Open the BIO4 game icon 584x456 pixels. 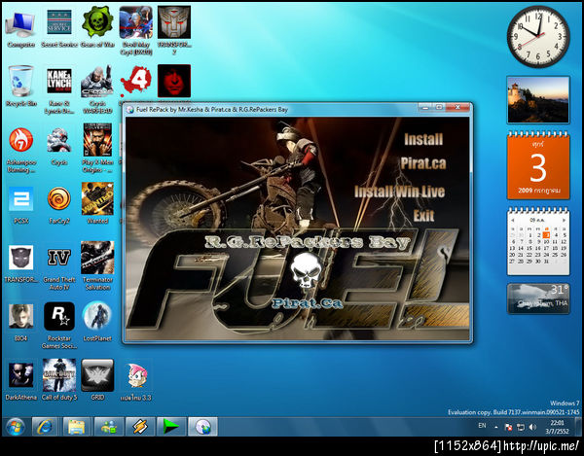[20, 323]
